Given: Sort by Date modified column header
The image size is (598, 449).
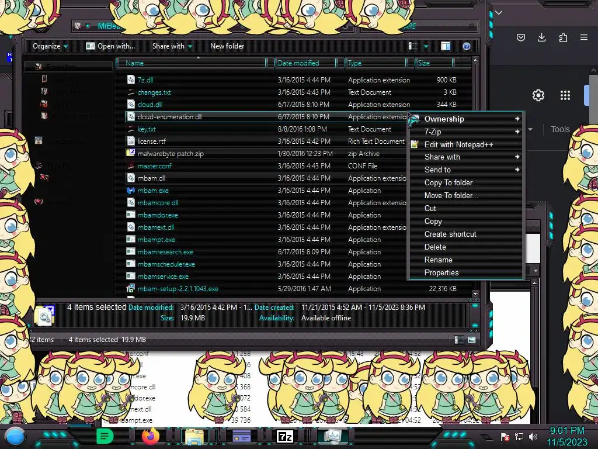Looking at the screenshot, I should click(306, 63).
